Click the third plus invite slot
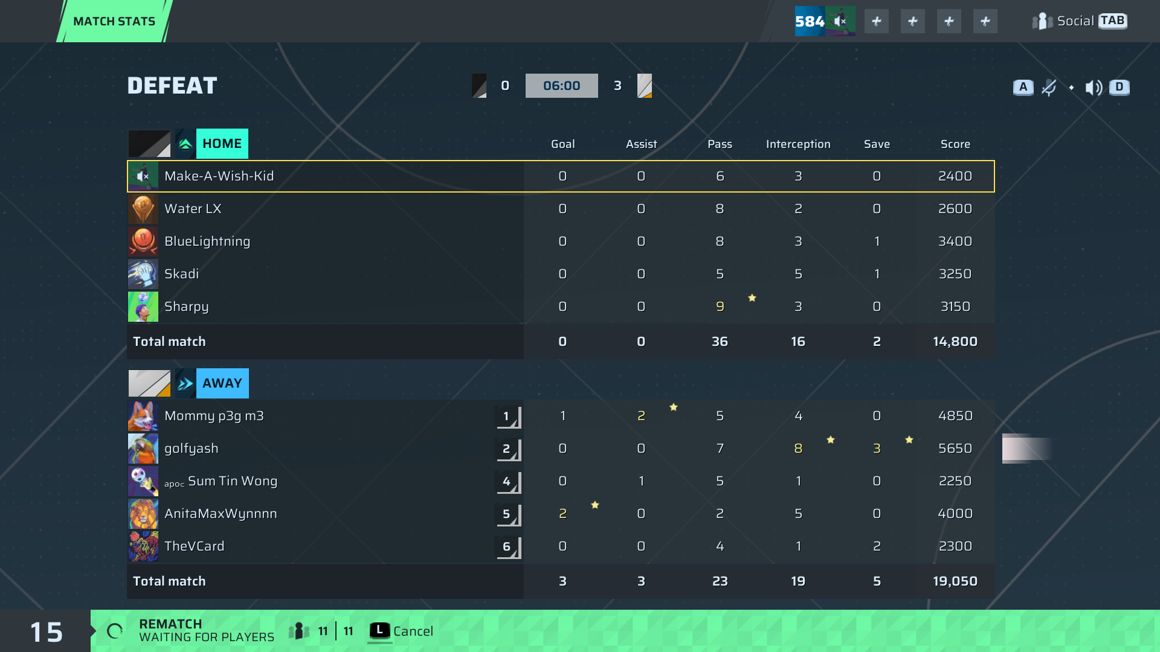Viewport: 1160px width, 652px height. tap(949, 21)
